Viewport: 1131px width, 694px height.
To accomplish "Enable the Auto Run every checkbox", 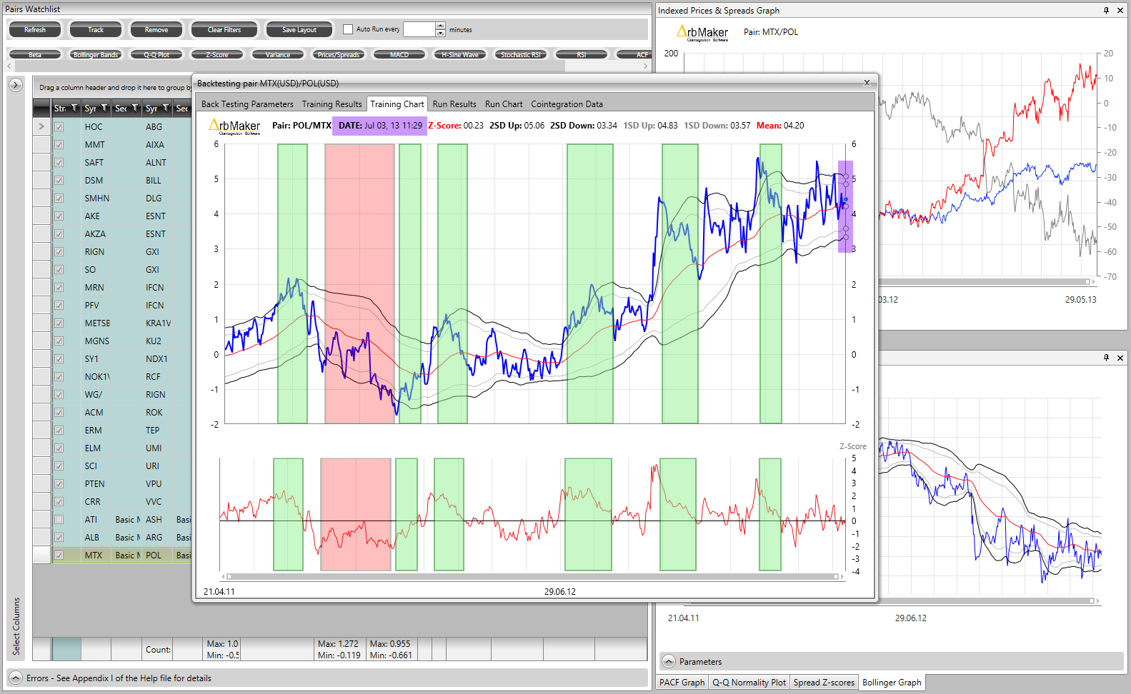I will [x=348, y=29].
